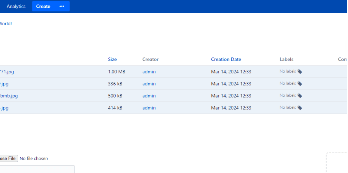The image size is (348, 173).
Task: Open admin profile in 1.00 MB row
Action: tap(149, 72)
